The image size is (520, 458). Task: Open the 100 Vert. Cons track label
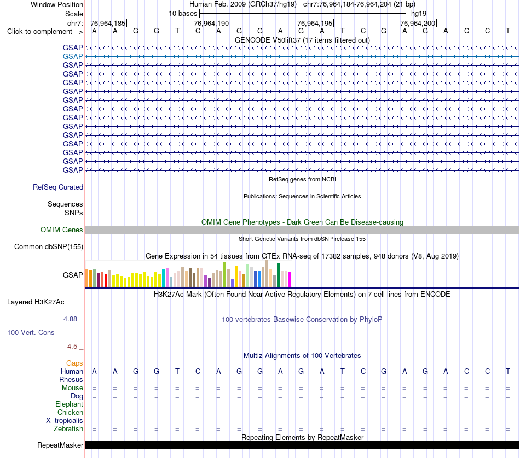click(x=31, y=332)
